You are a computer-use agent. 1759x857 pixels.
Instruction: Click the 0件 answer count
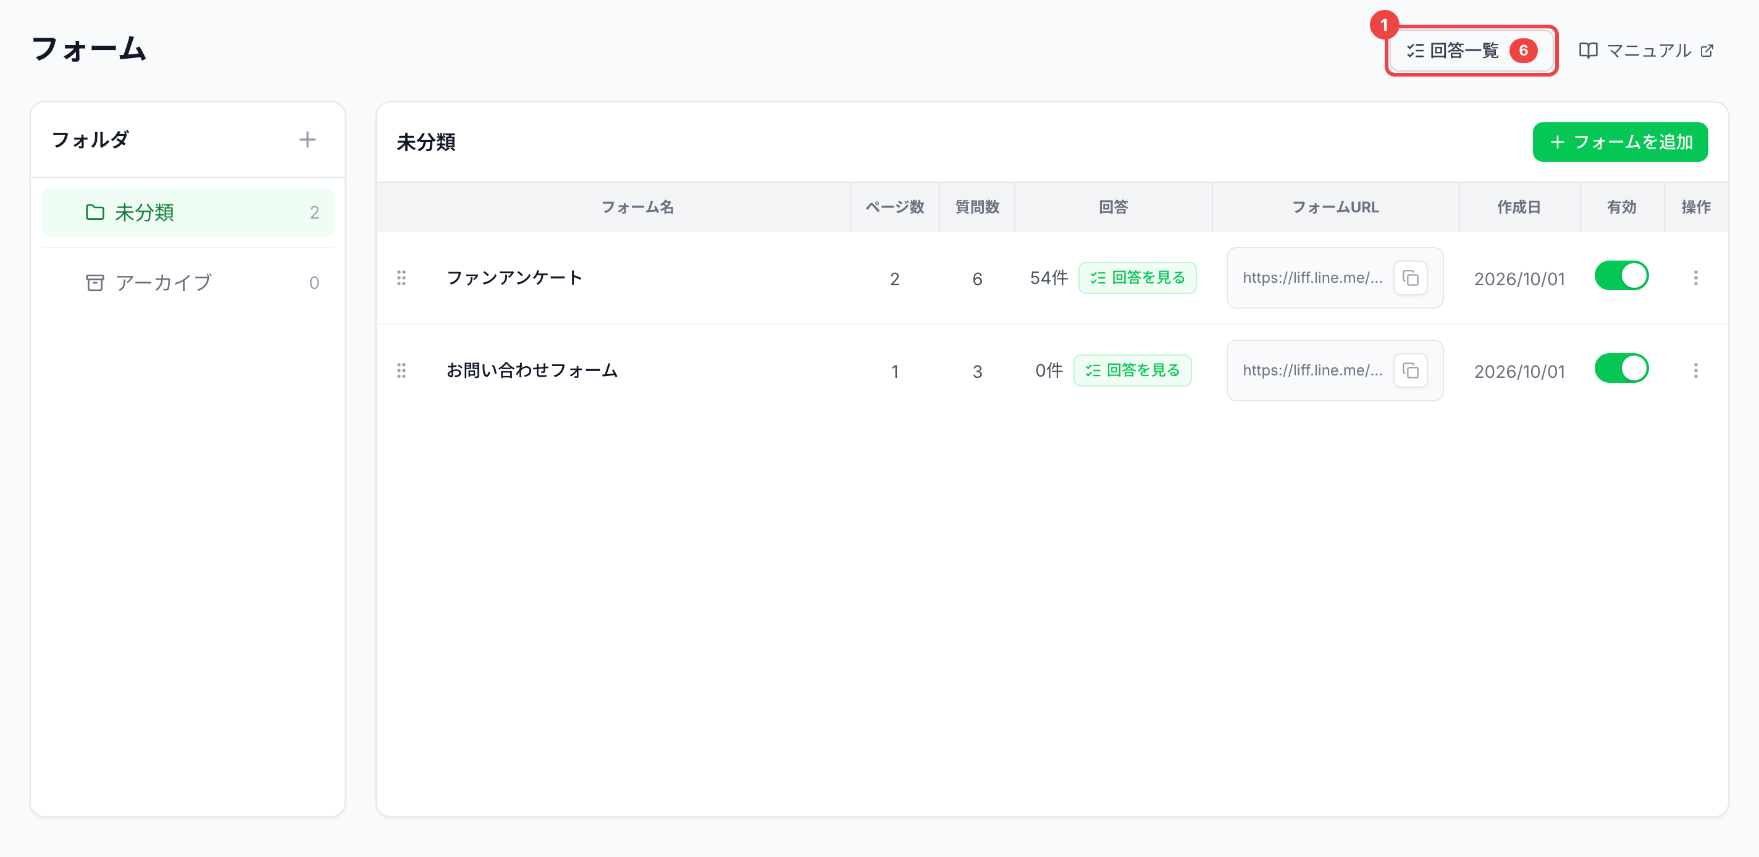point(1049,371)
